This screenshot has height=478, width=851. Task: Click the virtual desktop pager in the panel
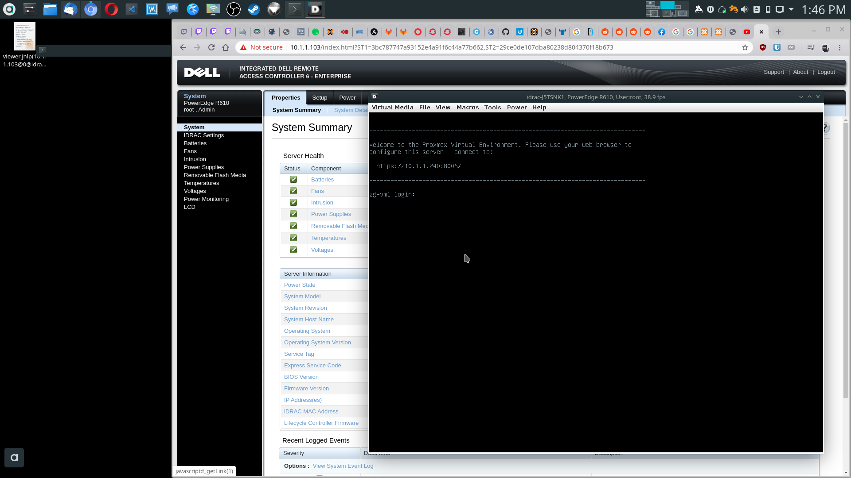[x=667, y=9]
